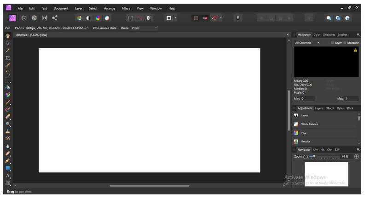The image size is (370, 199).
Task: Open the Units dropdown
Action: click(145, 28)
